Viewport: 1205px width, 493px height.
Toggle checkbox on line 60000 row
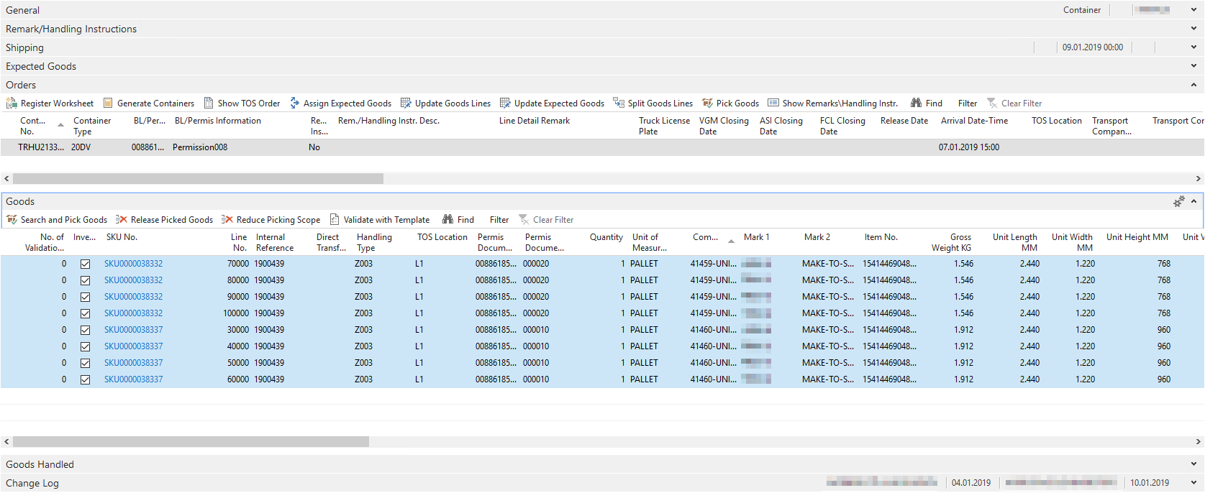coord(85,379)
